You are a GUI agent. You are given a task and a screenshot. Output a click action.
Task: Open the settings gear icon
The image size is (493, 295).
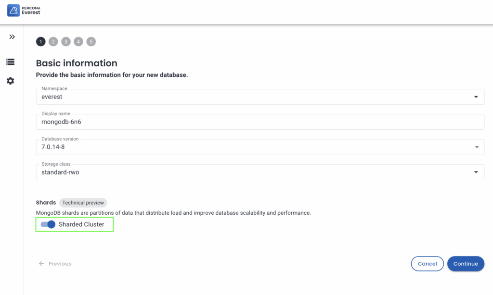pyautogui.click(x=10, y=81)
